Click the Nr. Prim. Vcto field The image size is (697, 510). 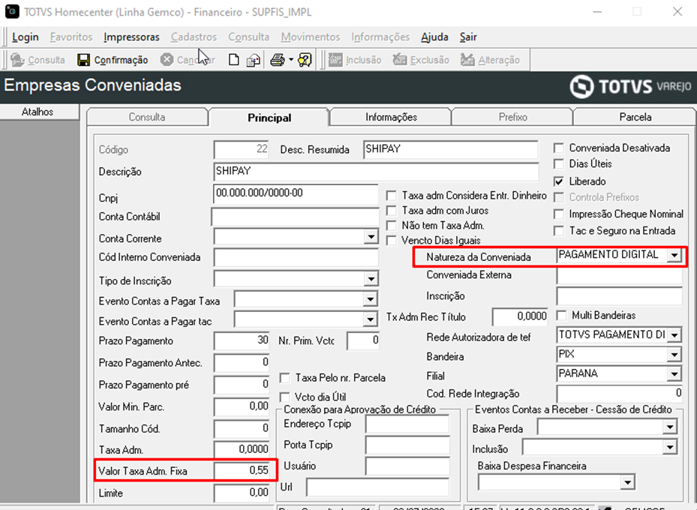[x=363, y=340]
